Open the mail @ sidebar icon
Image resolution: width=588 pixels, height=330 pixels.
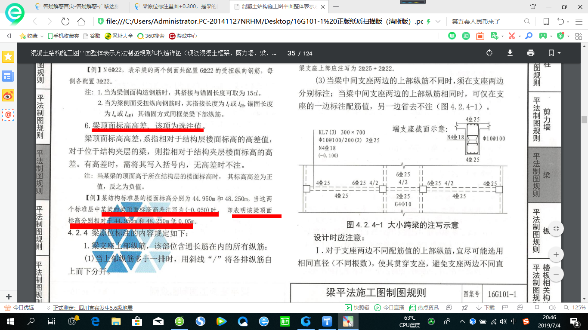click(x=8, y=114)
